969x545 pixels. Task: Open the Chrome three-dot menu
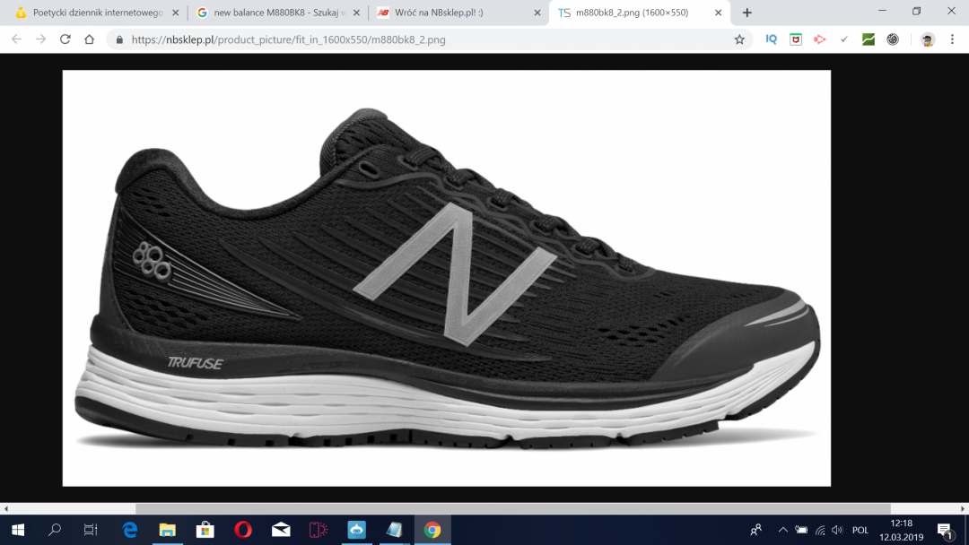coord(952,39)
